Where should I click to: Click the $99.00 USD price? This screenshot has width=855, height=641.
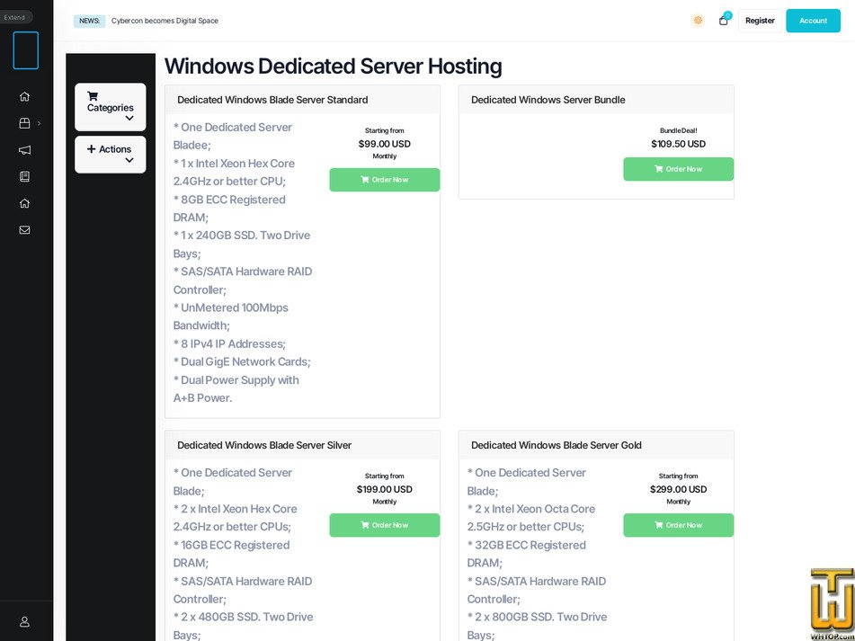click(385, 144)
